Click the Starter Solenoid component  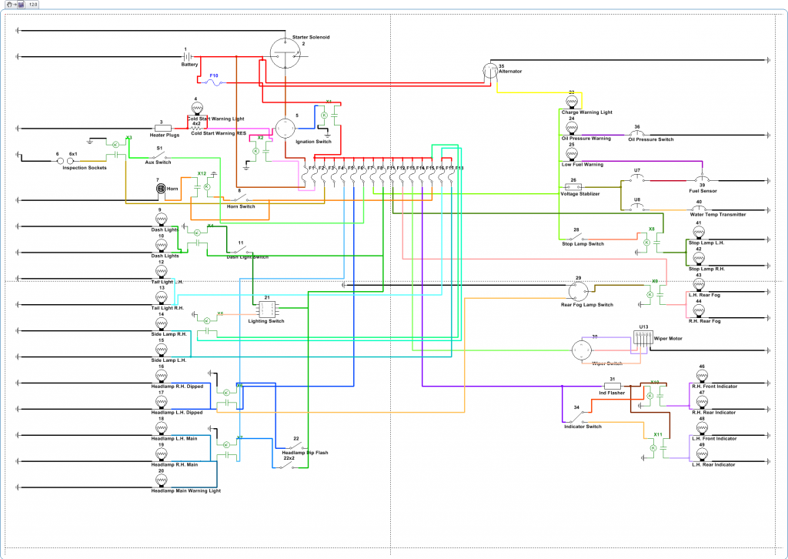click(x=285, y=51)
